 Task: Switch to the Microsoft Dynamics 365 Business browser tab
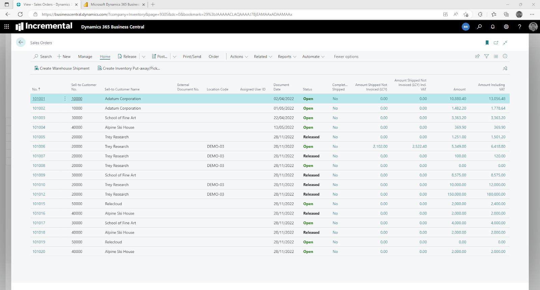click(x=114, y=4)
